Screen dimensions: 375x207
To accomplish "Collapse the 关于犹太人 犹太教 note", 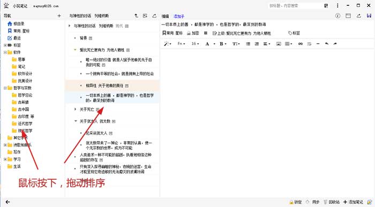I will click(76, 121).
